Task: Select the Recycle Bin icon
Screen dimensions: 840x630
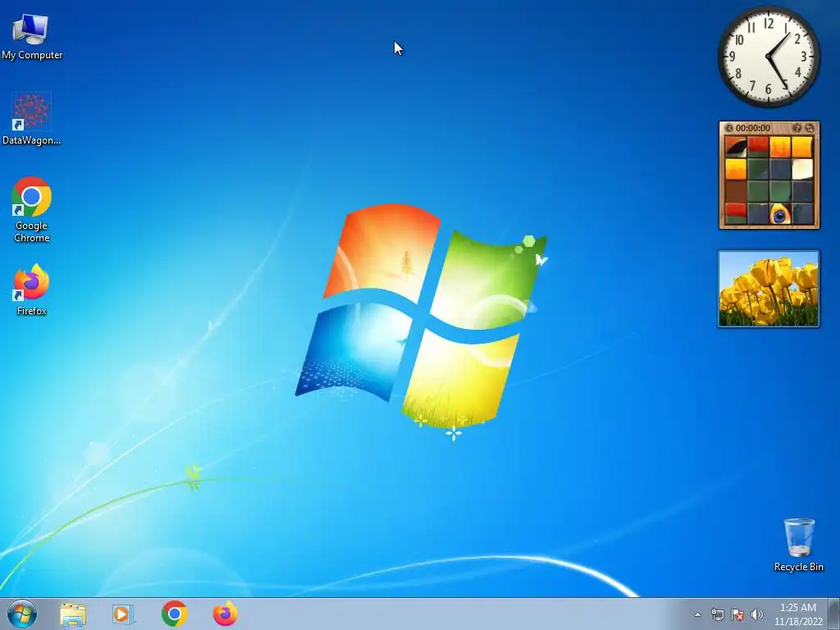Action: [799, 545]
